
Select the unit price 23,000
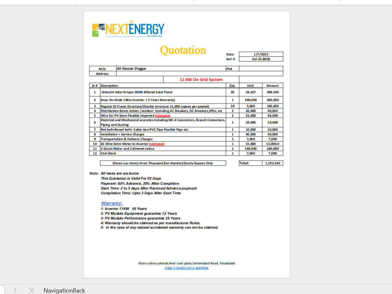[x=250, y=116]
